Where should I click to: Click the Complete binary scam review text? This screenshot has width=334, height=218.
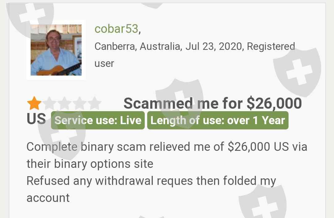pos(167,155)
